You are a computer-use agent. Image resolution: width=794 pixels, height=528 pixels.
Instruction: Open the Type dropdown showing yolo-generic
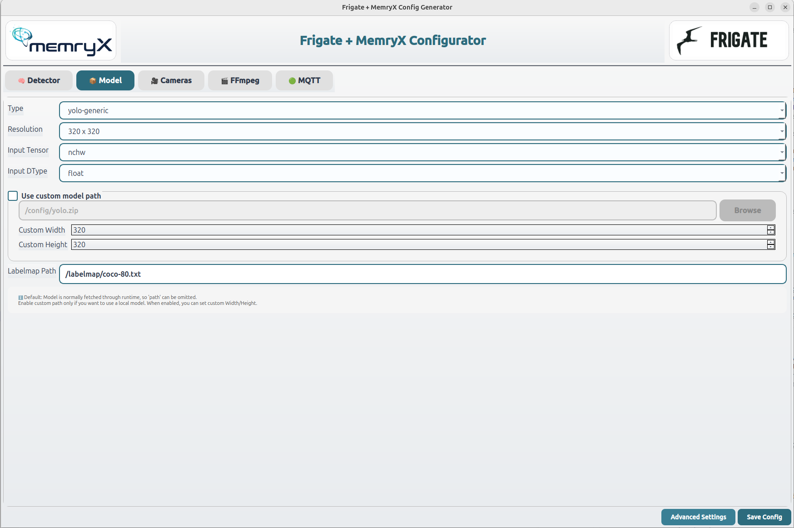tap(422, 110)
